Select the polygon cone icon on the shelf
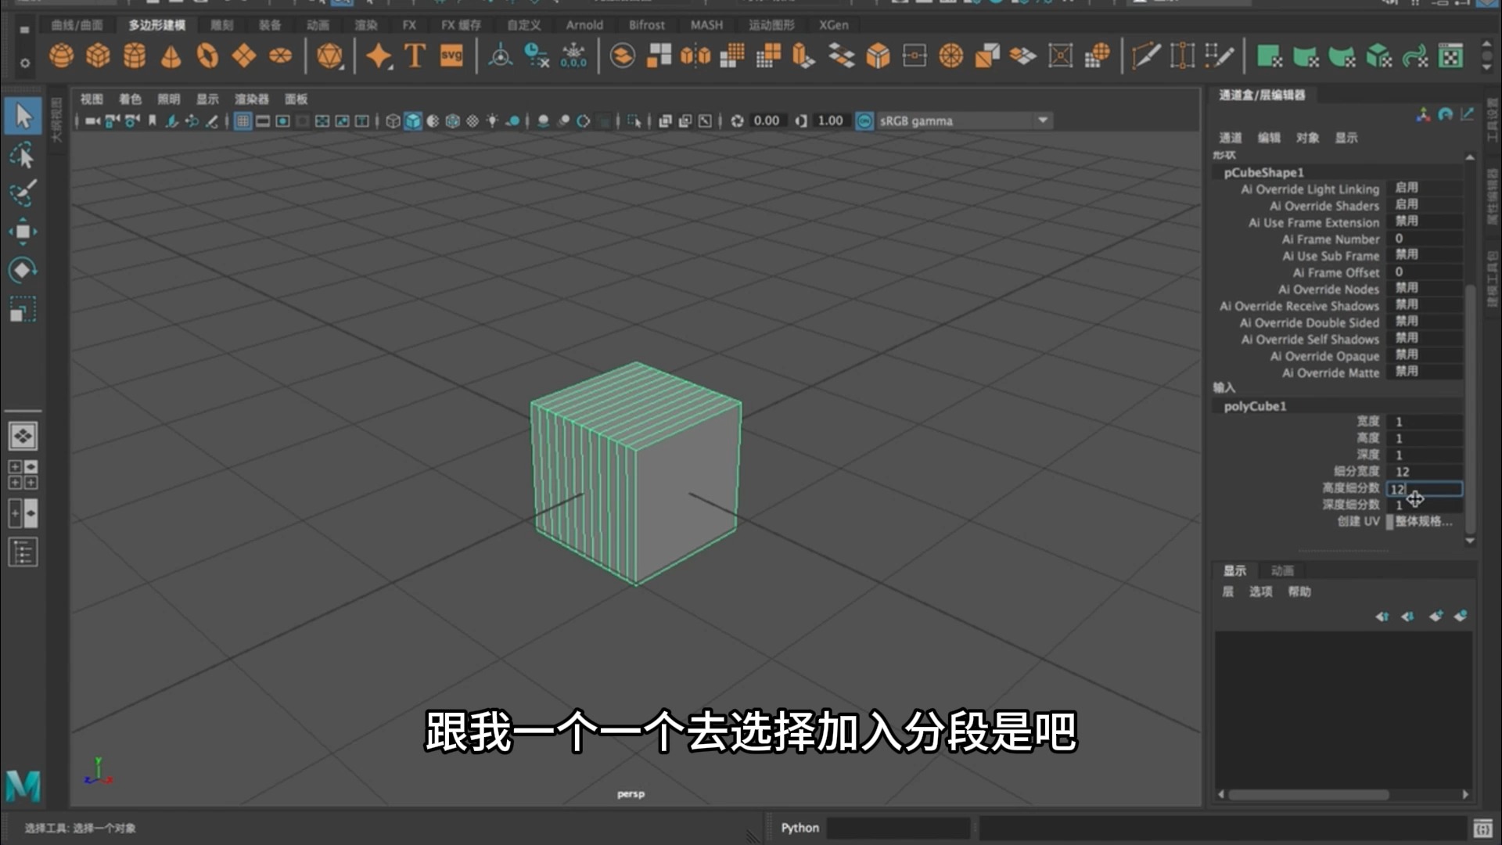Screen dimensions: 1502x845 coord(170,56)
